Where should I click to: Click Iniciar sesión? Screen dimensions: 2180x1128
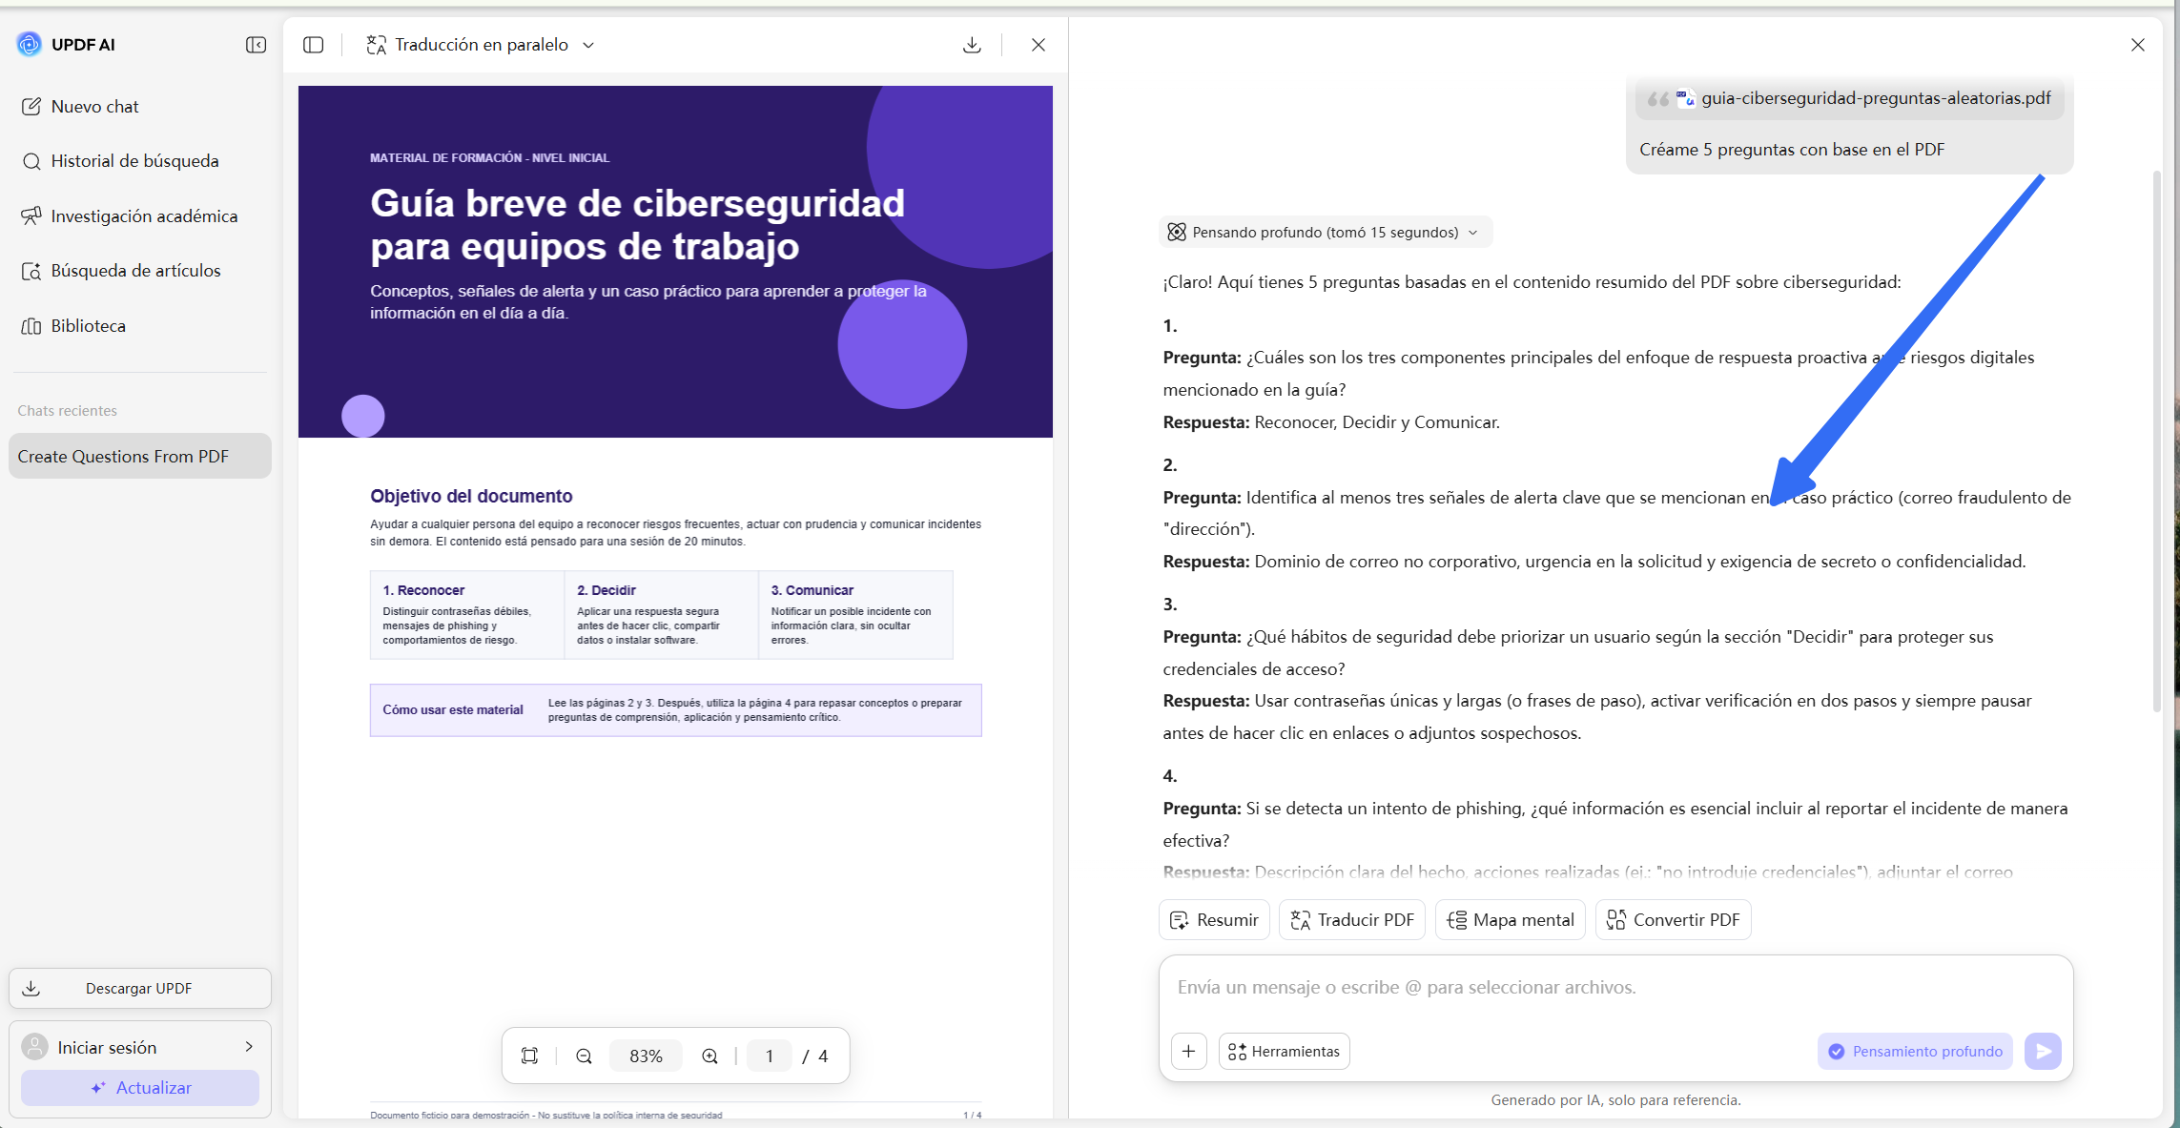[x=140, y=1047]
